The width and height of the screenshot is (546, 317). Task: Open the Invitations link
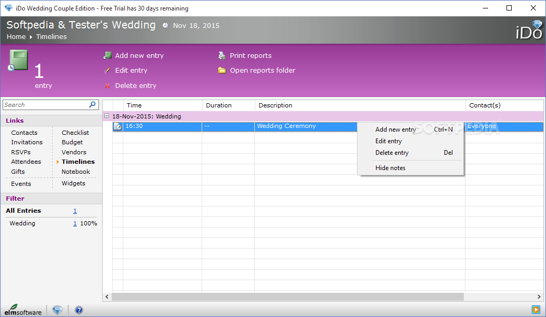(27, 142)
